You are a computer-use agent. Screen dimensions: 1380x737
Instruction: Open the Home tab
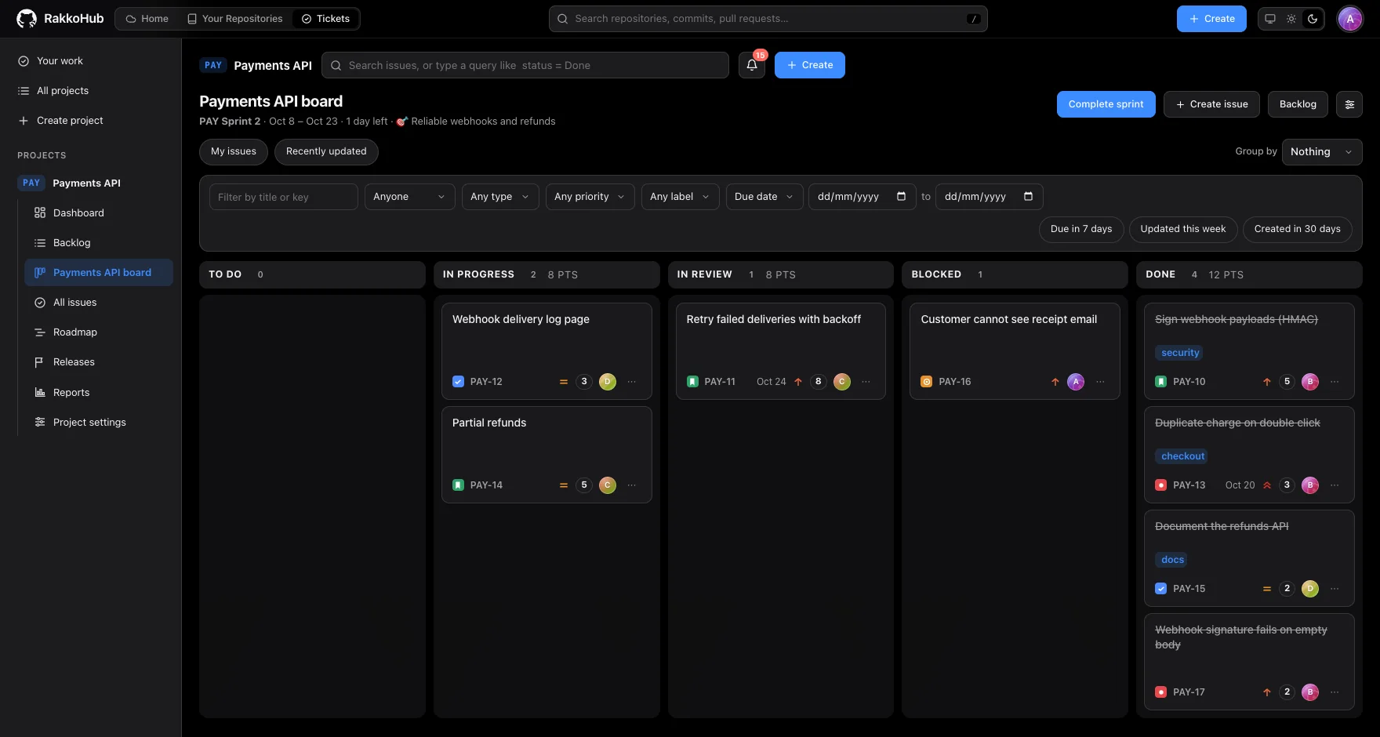point(147,19)
